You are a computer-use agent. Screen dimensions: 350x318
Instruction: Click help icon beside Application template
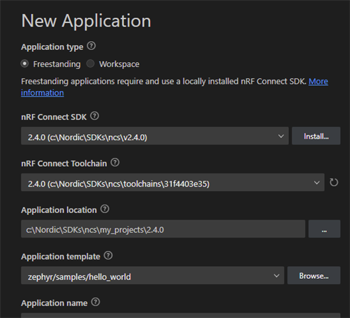tap(108, 256)
